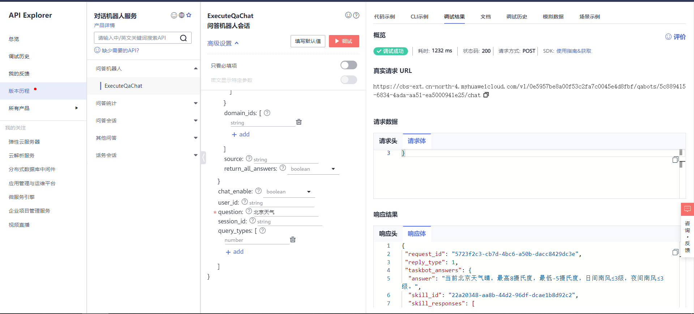Click help icon beside user_id

coord(245,202)
